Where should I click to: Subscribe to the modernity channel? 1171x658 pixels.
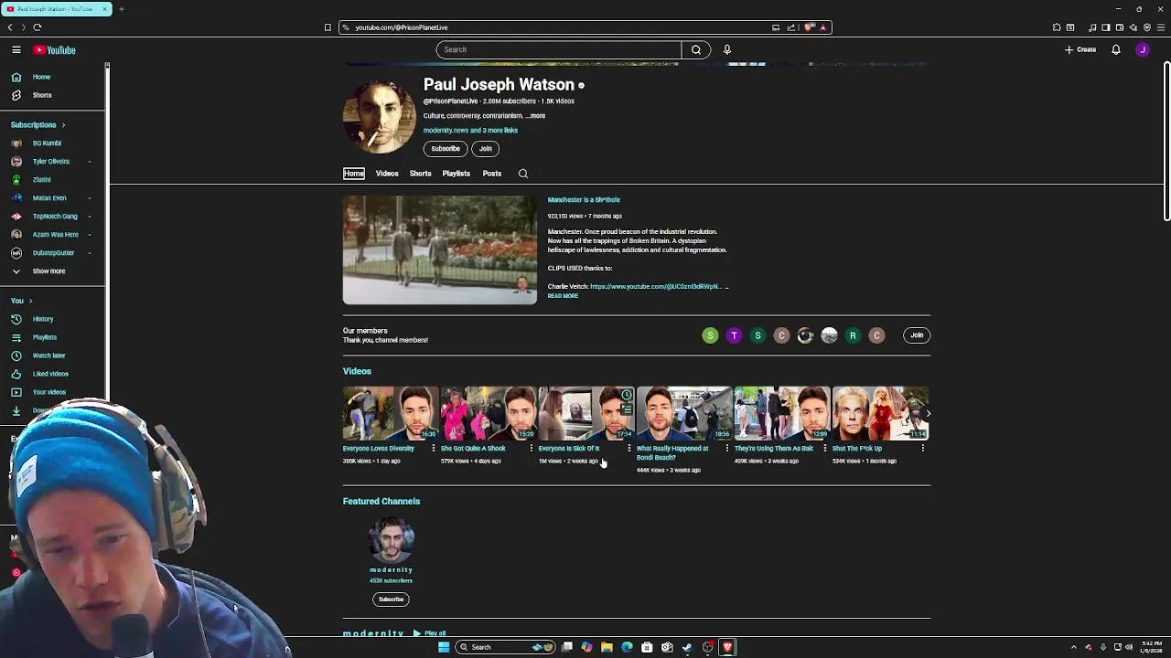pos(391,600)
